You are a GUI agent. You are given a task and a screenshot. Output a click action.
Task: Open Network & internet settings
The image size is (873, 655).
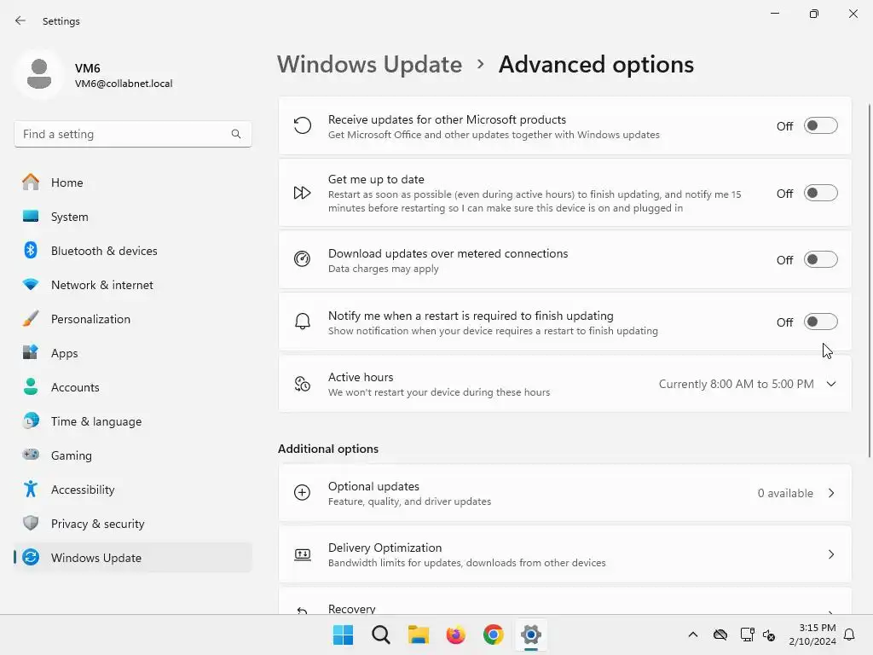132,285
